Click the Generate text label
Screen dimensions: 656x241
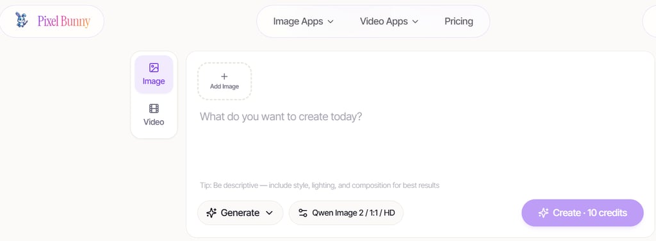(240, 213)
